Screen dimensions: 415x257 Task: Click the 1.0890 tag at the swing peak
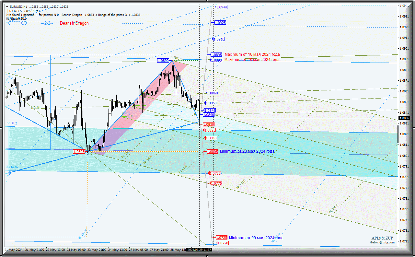click(x=163, y=61)
